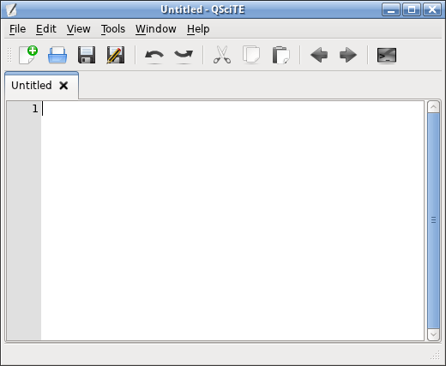Image resolution: width=446 pixels, height=366 pixels.
Task: Go to previous tab with left arrow
Action: click(x=319, y=55)
